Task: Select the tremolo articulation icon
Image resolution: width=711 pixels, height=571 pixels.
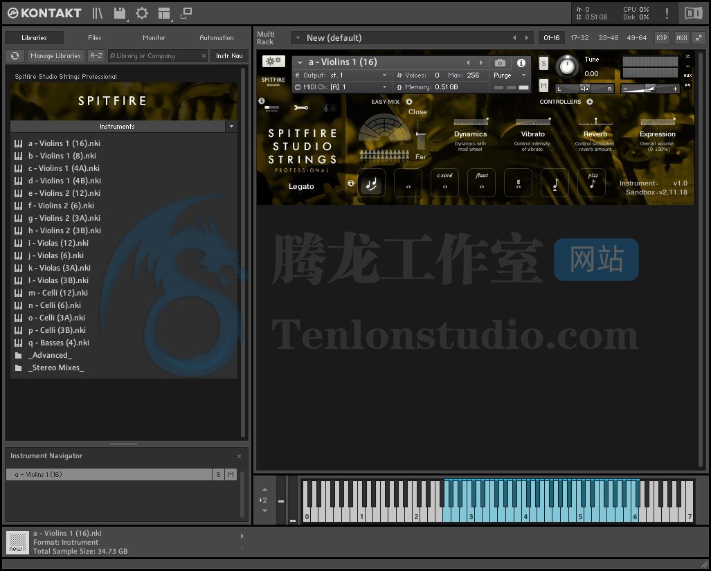Action: click(519, 183)
